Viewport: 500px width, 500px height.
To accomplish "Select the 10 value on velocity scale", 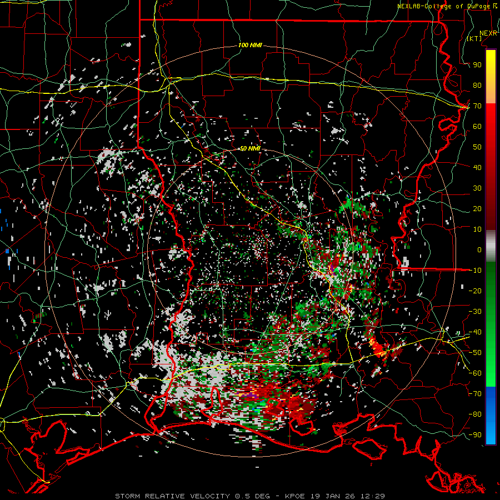I will [477, 229].
